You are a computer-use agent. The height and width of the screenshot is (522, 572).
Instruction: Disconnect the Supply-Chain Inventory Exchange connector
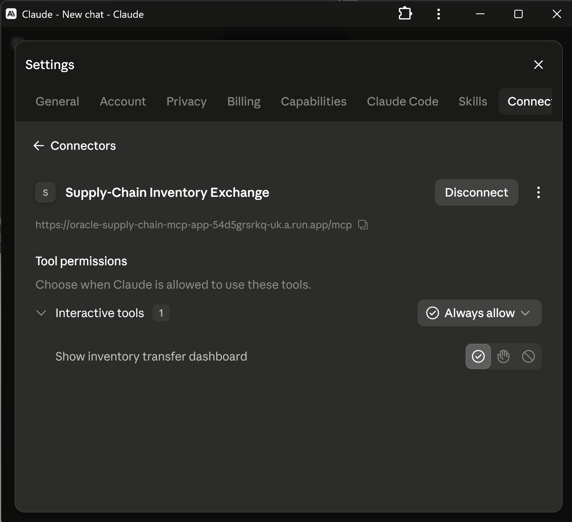(x=476, y=192)
